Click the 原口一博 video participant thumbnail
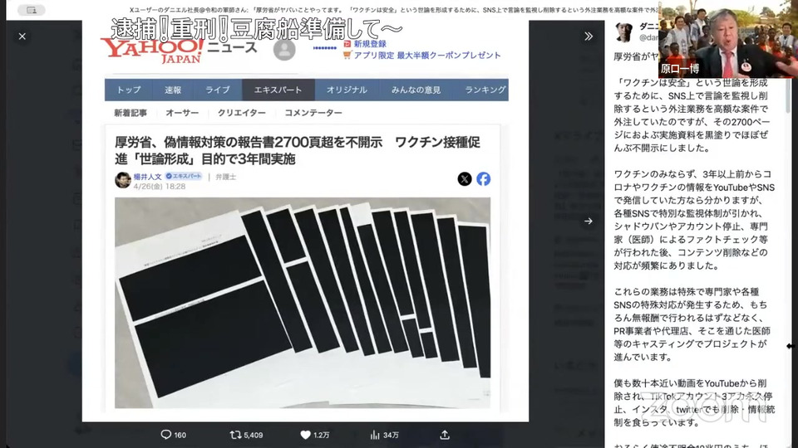 tap(728, 39)
